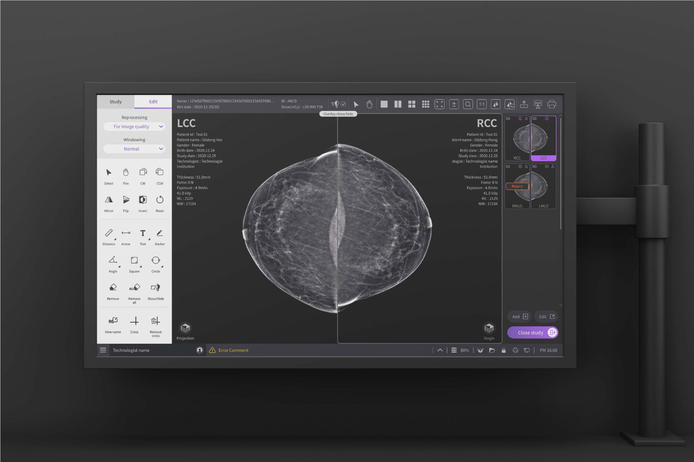Toggle warning icon on RCC thumbnail

(x=526, y=119)
